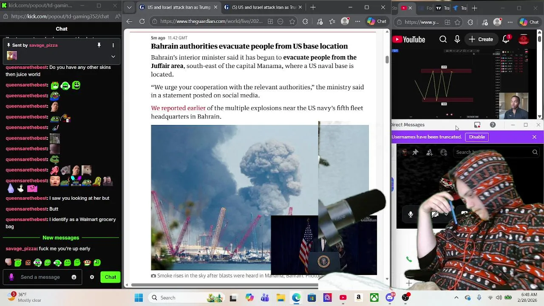Open profile icon in Guardian browser
Screen dimensions: 544x306
click(345, 21)
